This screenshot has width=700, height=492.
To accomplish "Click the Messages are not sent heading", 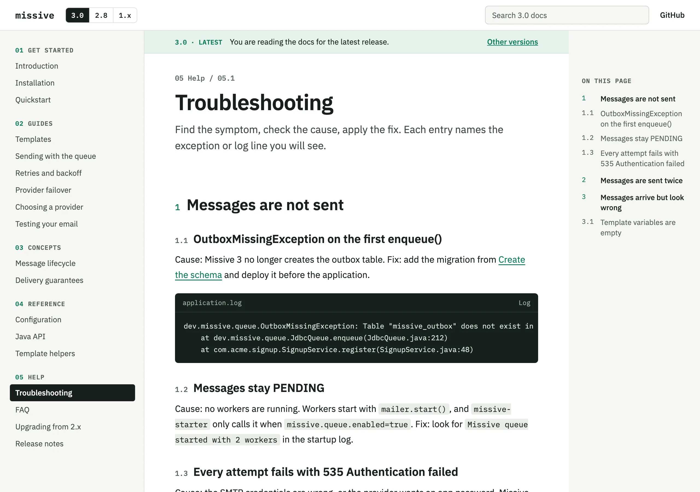I will pyautogui.click(x=265, y=205).
